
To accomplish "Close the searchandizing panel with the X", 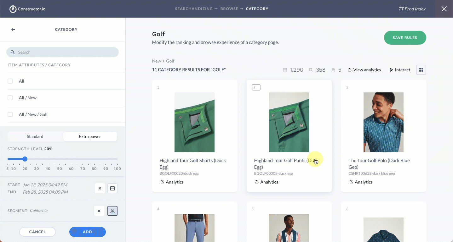I will (x=444, y=9).
